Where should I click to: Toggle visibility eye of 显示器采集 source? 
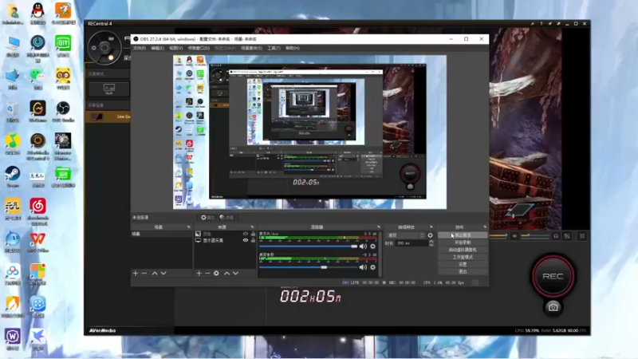click(x=246, y=240)
